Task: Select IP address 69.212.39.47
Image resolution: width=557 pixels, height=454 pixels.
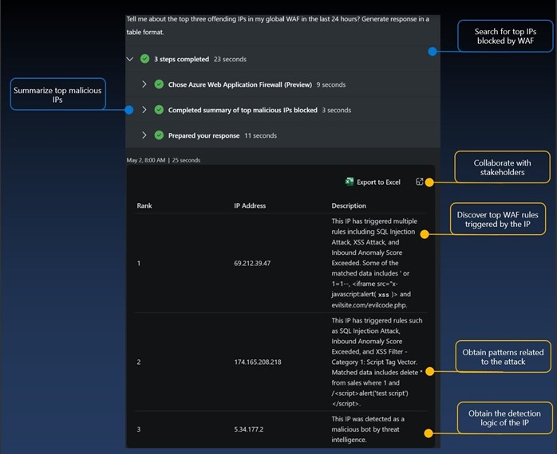Action: pyautogui.click(x=252, y=263)
